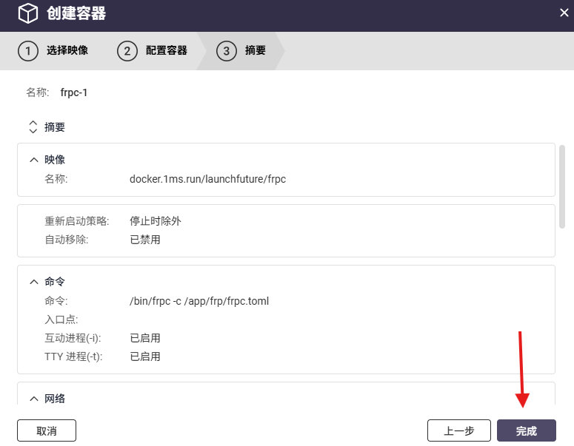Select TTY 进程(-t) value 已启用
The image size is (574, 446).
coord(145,357)
